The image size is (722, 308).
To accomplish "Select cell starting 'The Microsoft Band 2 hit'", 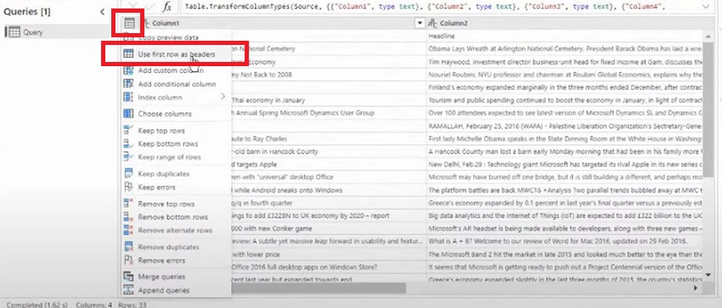I will [564, 254].
